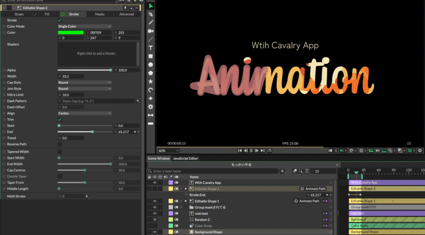Pin the Editable Shape 2 attribute panel

click(125, 8)
